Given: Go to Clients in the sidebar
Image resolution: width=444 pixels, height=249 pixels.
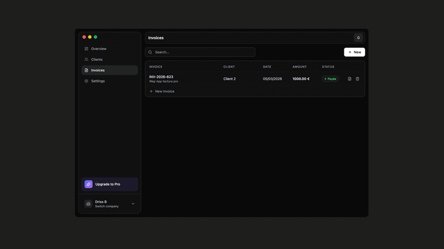Looking at the screenshot, I should [x=97, y=59].
